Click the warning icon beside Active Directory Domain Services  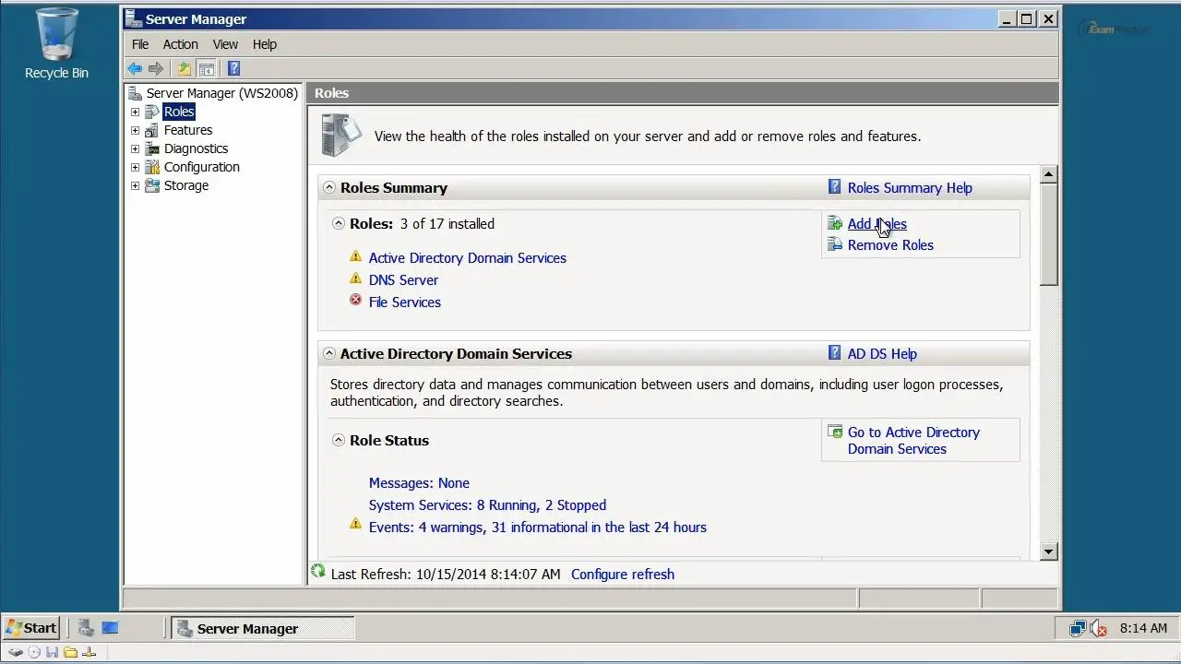[x=355, y=257]
